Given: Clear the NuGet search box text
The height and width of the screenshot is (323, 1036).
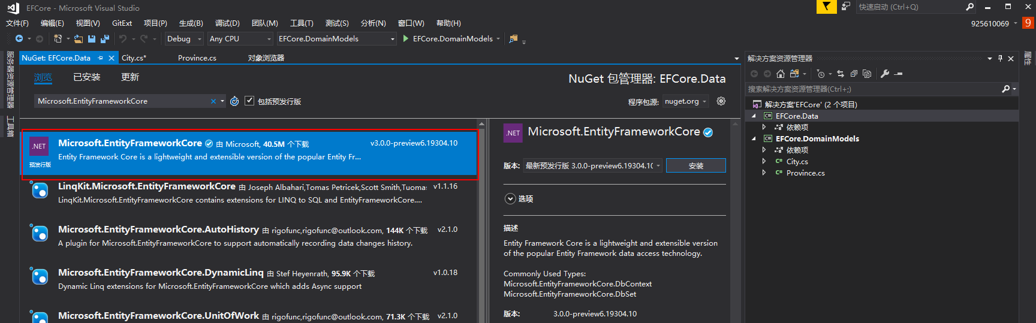Looking at the screenshot, I should coord(213,101).
